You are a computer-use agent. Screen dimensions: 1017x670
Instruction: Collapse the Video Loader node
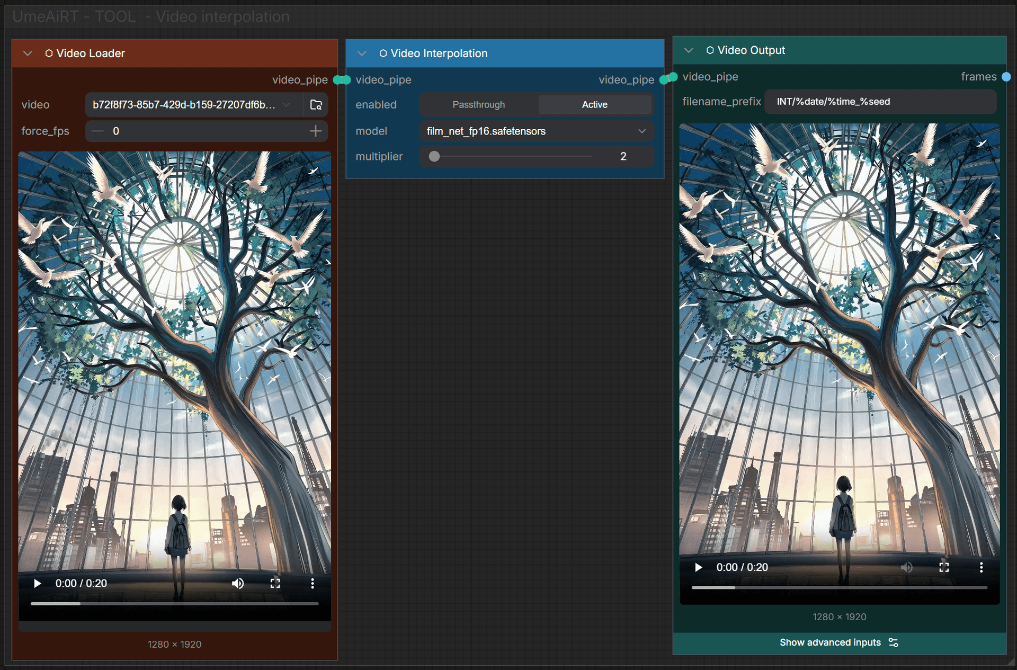[x=28, y=53]
